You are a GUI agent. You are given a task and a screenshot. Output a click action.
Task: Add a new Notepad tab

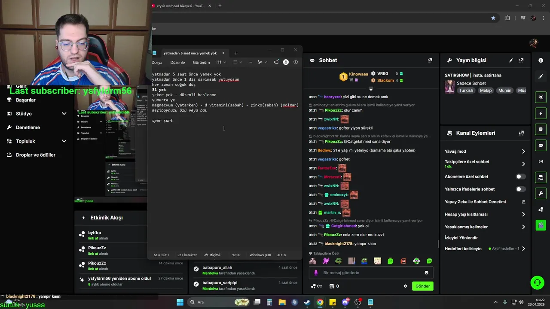coord(236,53)
